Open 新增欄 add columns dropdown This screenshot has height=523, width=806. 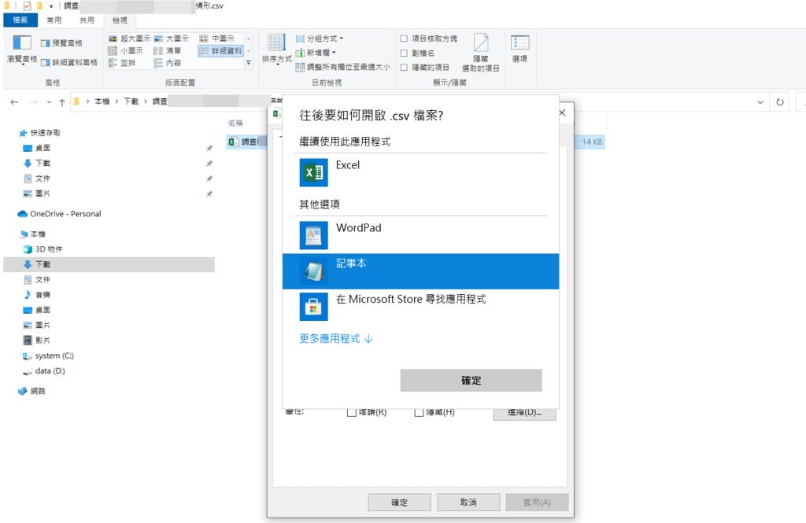pos(316,53)
